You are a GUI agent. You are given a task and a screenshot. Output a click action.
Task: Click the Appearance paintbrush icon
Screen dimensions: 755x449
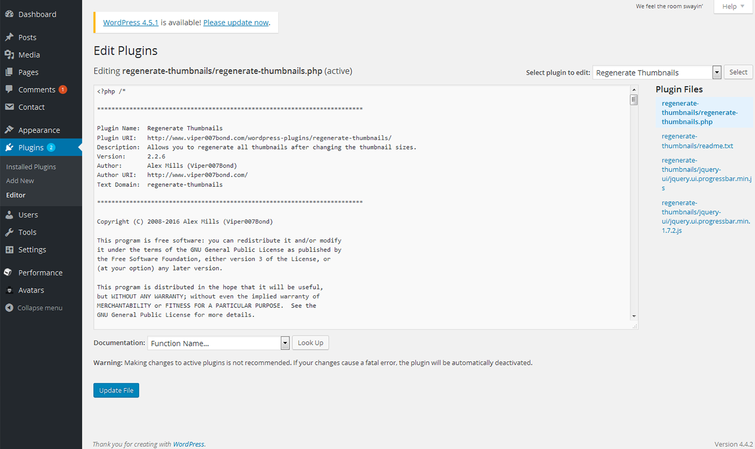point(9,130)
